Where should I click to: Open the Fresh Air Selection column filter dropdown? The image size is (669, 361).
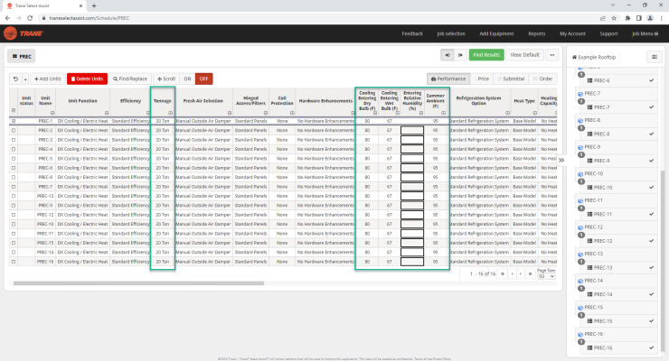pos(229,113)
